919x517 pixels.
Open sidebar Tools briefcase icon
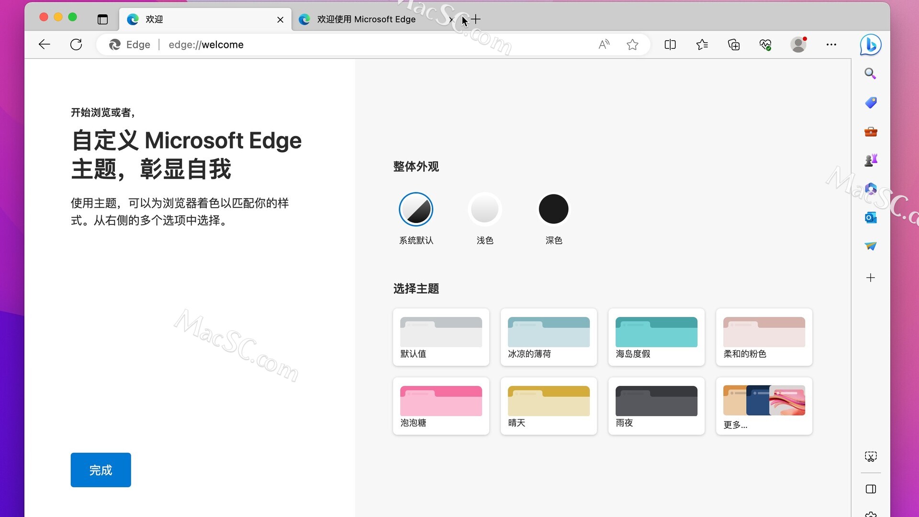871,132
